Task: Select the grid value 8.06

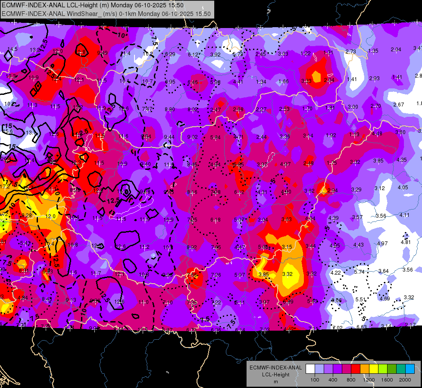Action: click(336, 300)
